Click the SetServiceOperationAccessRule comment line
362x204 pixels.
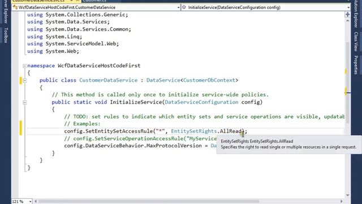coord(140,138)
